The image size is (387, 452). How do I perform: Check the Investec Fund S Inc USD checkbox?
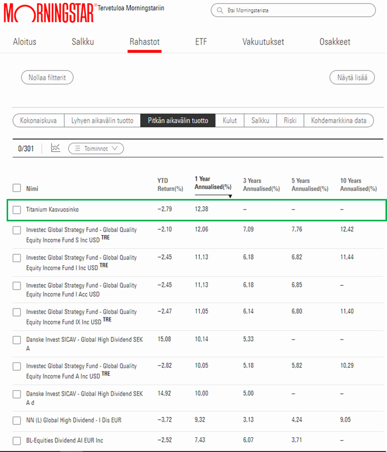pyautogui.click(x=17, y=230)
